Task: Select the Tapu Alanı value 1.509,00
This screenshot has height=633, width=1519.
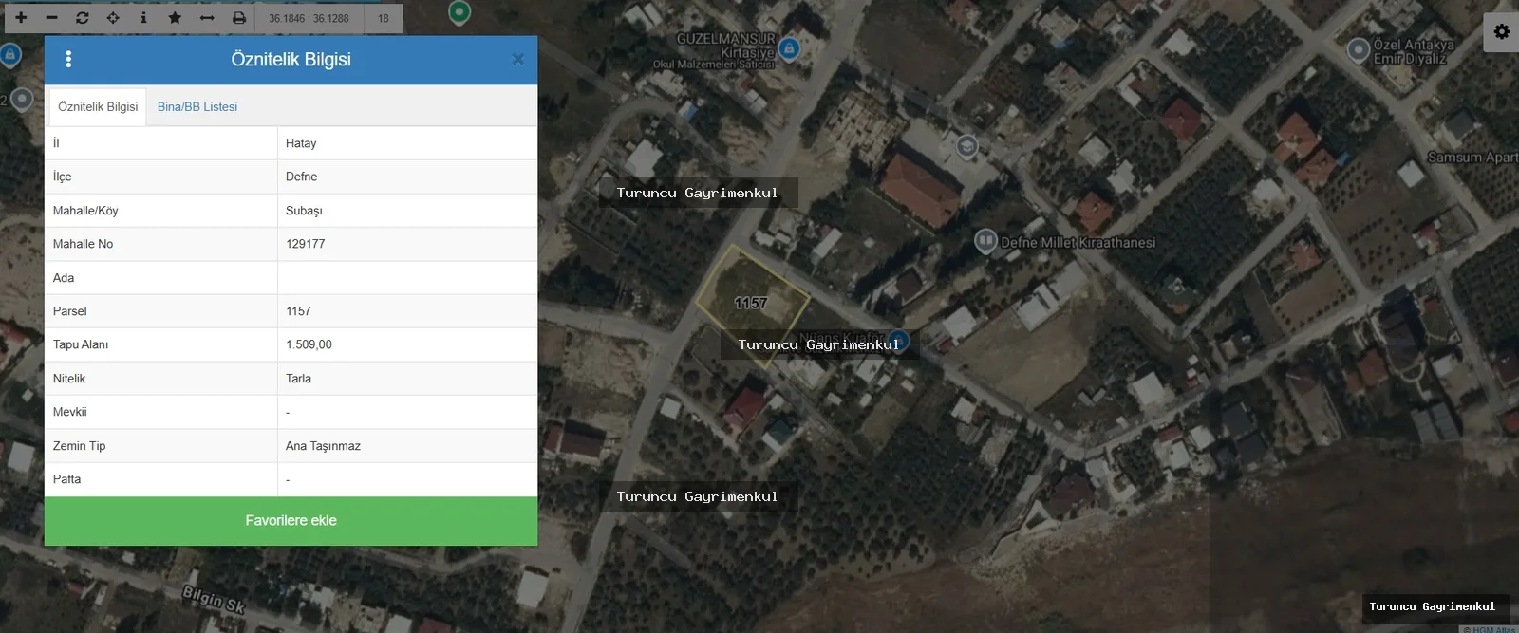Action: click(309, 344)
